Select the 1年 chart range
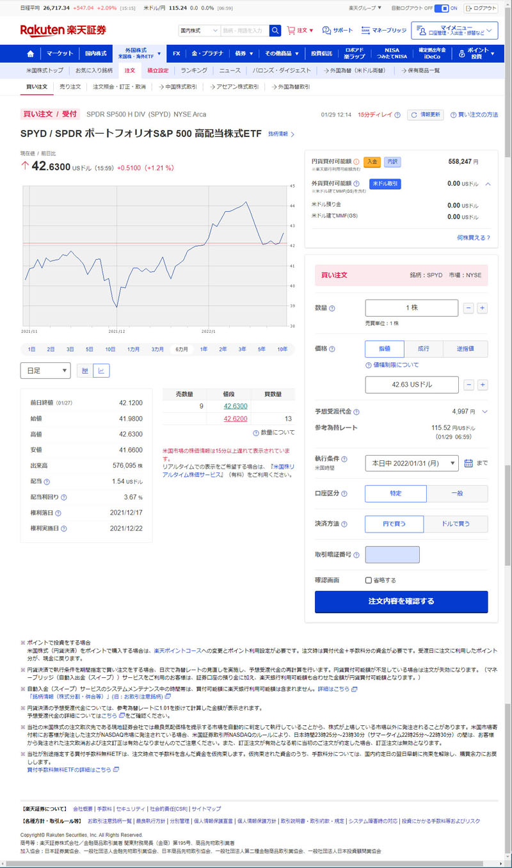Image resolution: width=512 pixels, height=868 pixels. 204,350
